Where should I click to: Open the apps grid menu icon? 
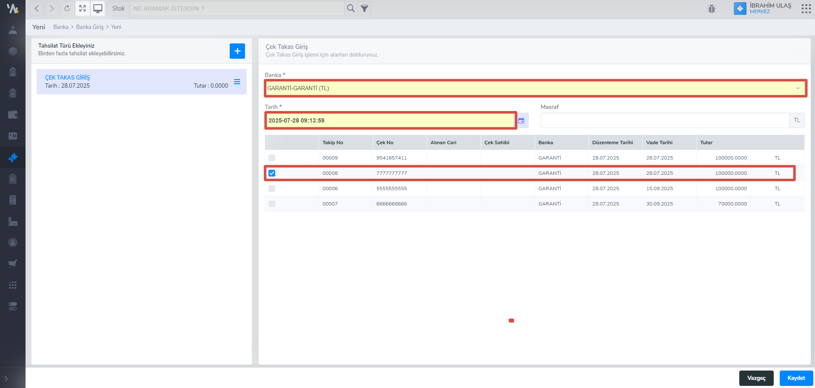click(806, 9)
